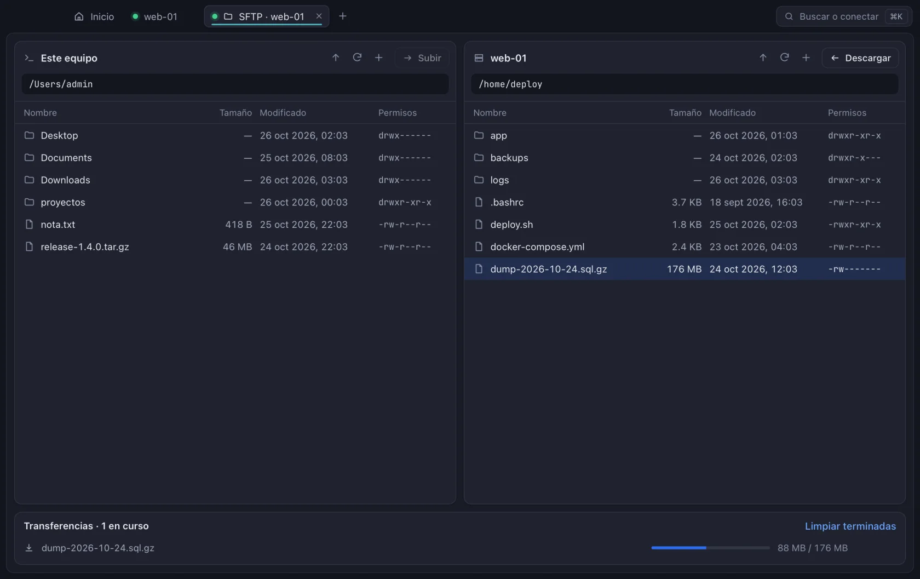The height and width of the screenshot is (579, 920).
Task: Click the Subir upload button
Action: [422, 58]
